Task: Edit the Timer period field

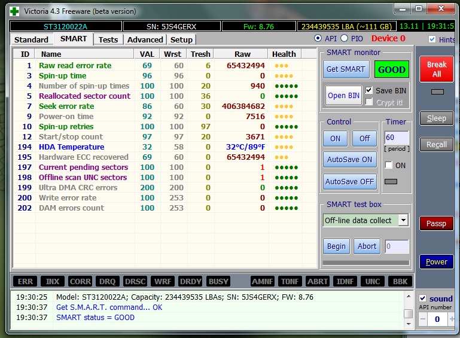Action: click(397, 138)
